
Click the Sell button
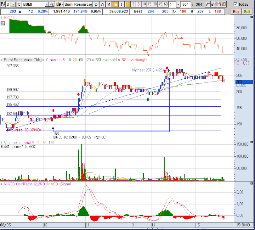click(x=247, y=12)
